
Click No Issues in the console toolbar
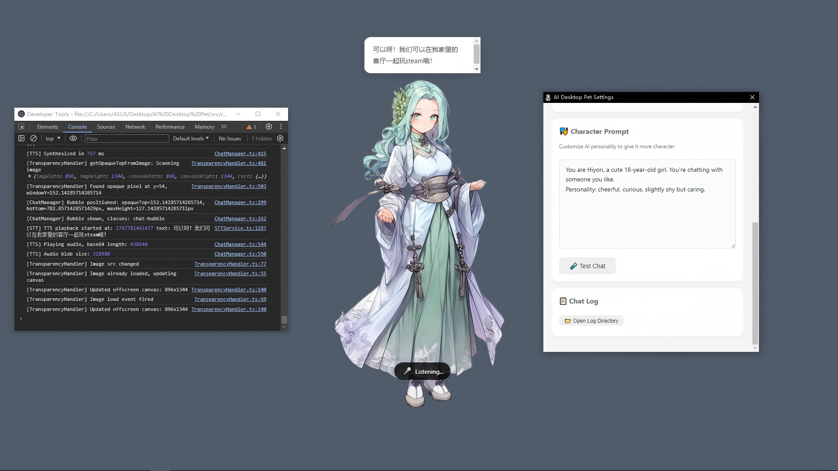(230, 138)
